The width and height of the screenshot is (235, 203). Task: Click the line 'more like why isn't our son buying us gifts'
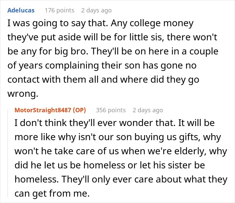point(117,137)
